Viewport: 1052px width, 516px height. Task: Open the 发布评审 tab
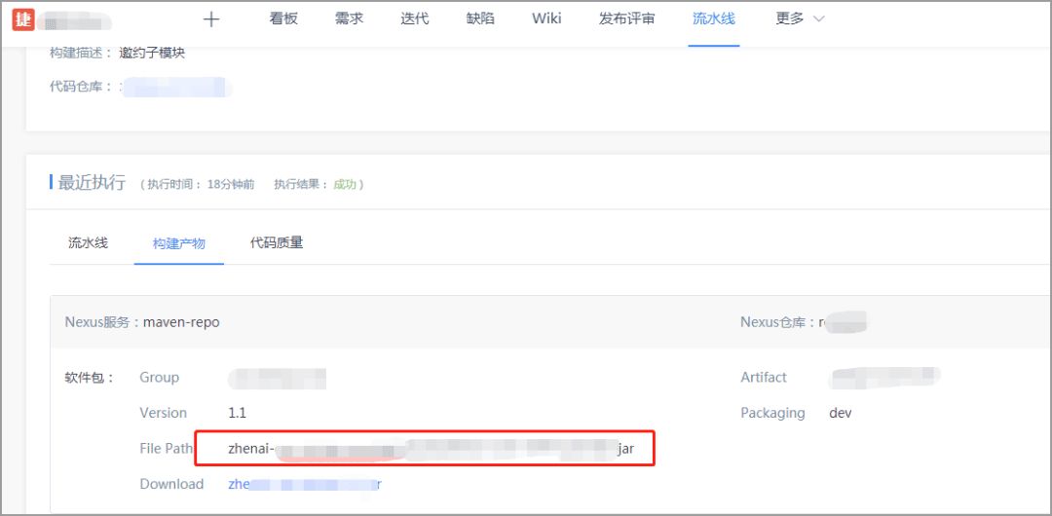tap(626, 18)
